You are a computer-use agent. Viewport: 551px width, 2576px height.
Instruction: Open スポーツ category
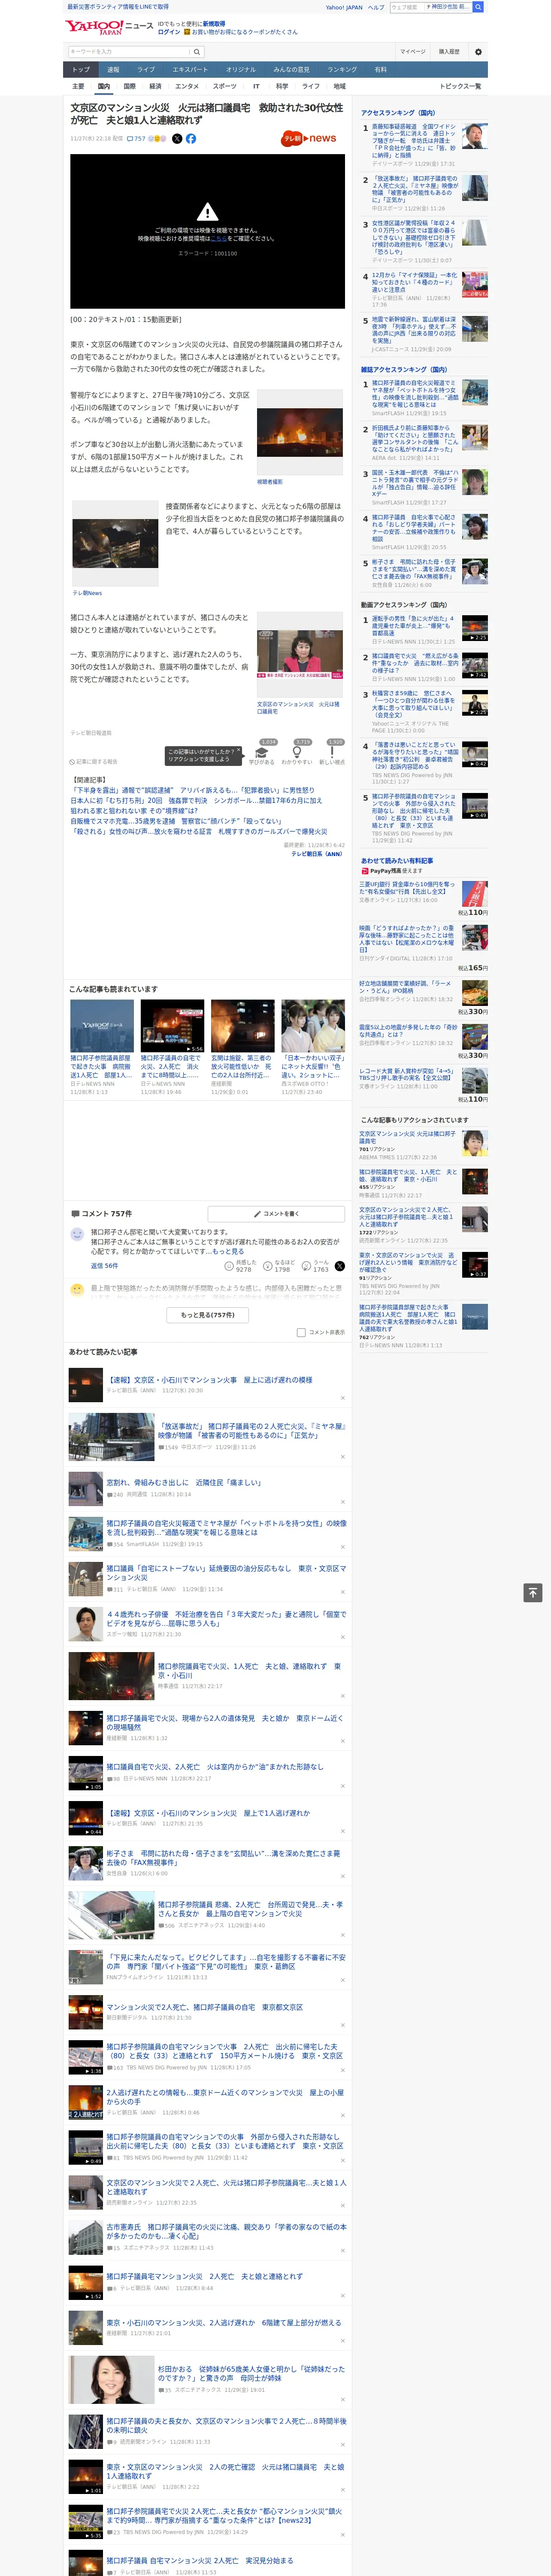tap(225, 86)
